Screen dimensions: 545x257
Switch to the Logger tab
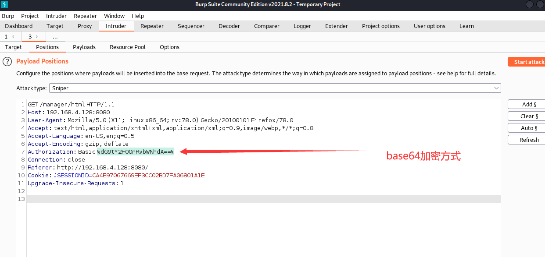302,26
